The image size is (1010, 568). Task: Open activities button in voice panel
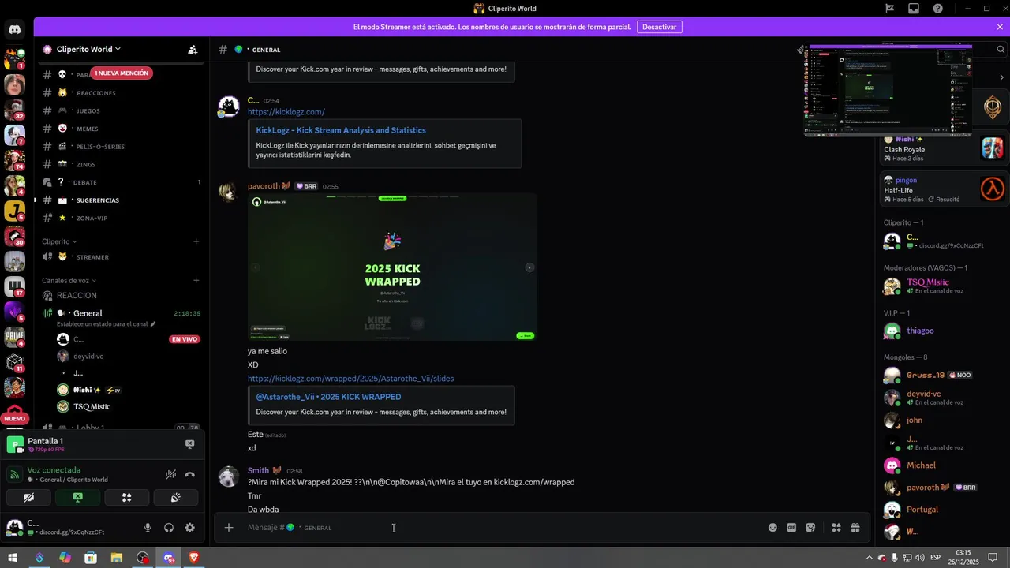126,498
